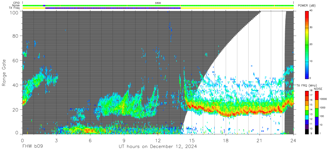Click the UT hours axis tick '9'
This screenshot has height=152, width=330.
click(x=124, y=140)
